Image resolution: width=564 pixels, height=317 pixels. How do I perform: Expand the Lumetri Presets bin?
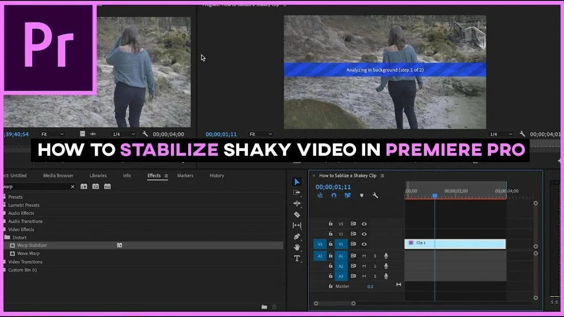point(5,205)
